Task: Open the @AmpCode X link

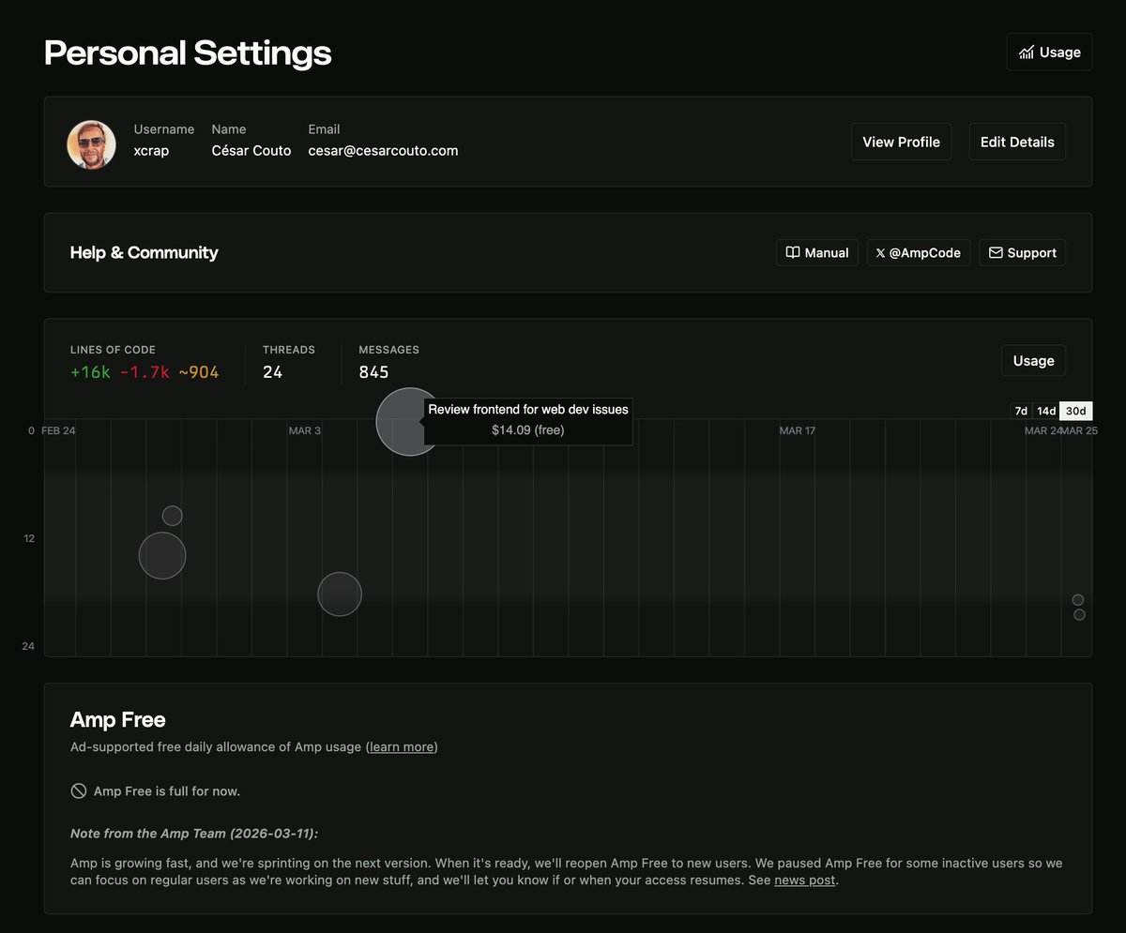Action: tap(918, 253)
